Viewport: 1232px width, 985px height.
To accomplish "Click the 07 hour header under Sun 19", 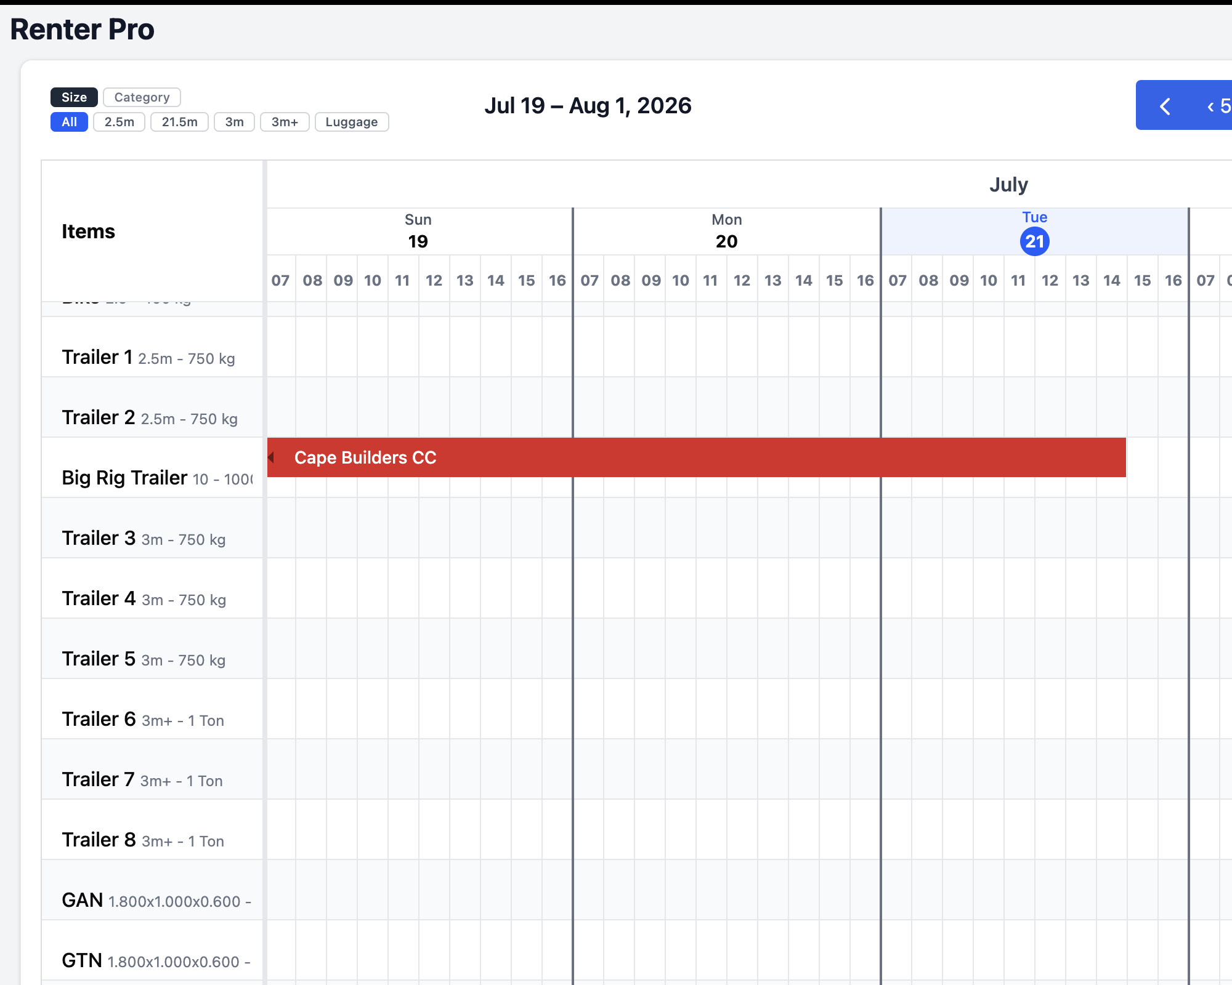I will click(x=280, y=281).
